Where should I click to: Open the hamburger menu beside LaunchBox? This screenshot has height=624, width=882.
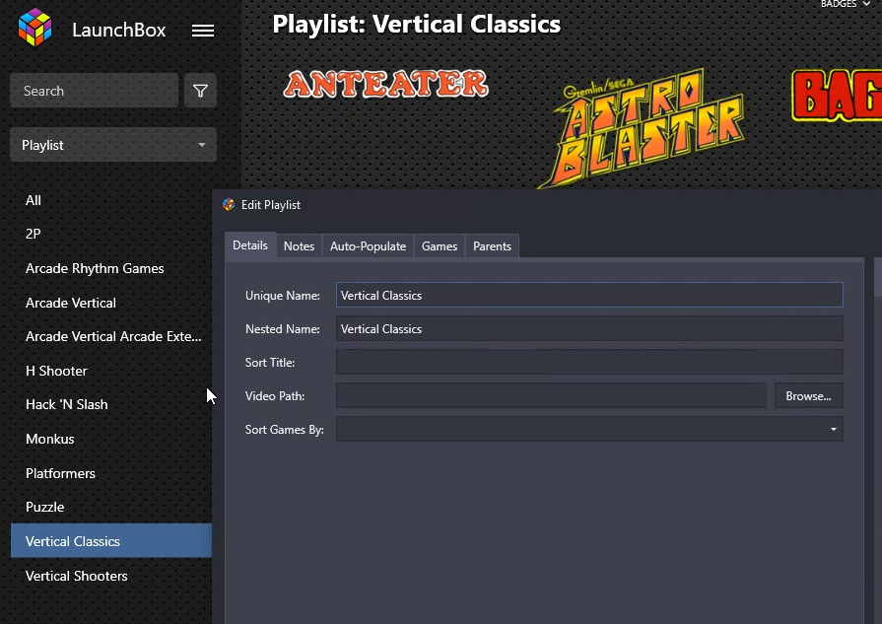202,31
